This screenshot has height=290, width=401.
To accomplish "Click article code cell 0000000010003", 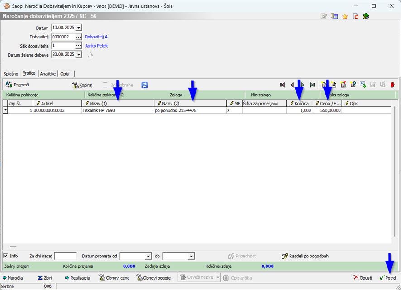I will (x=57, y=110).
